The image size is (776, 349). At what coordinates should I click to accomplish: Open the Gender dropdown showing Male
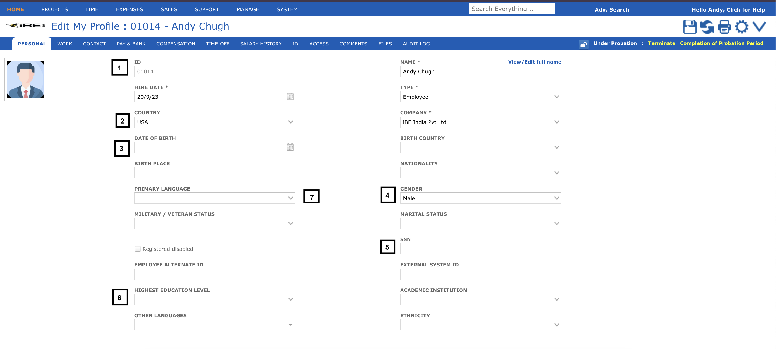(x=481, y=198)
